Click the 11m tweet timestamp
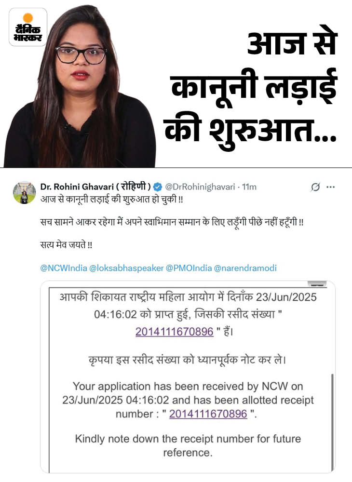Screen dimensions: 352x482 [249, 187]
